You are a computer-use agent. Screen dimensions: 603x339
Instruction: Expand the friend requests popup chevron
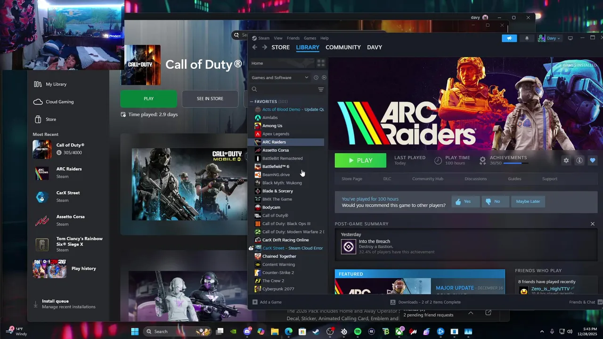click(471, 313)
